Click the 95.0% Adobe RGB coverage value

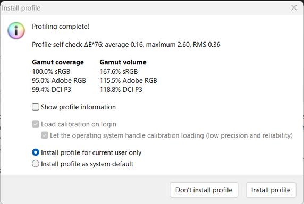click(x=59, y=80)
